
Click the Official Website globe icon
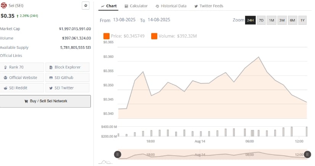coord(5,78)
